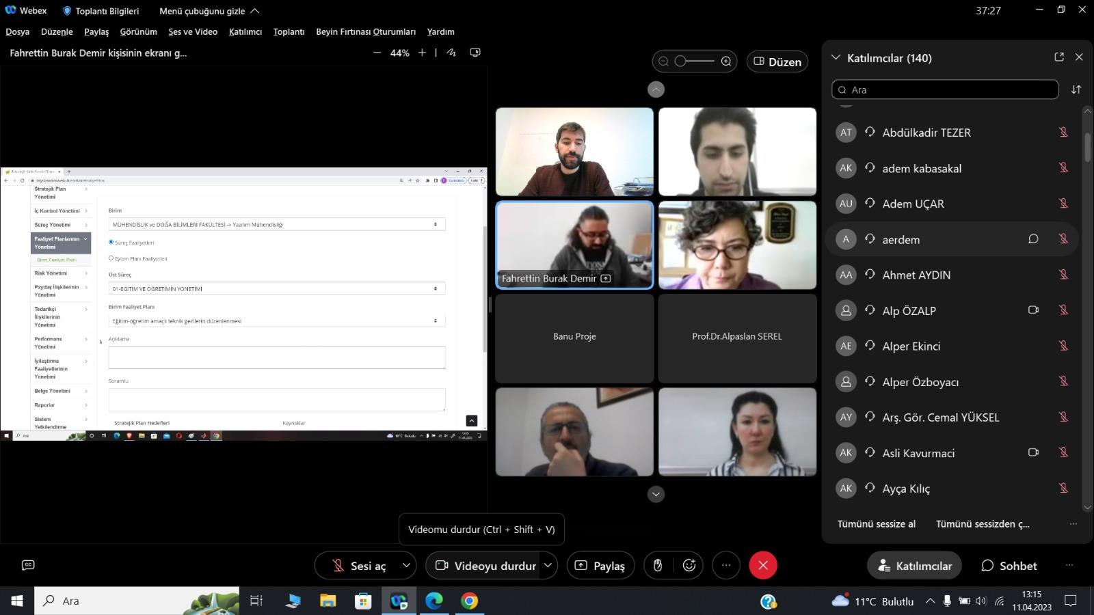Open Beyin Fırtınası Oturumları menu

[x=366, y=31]
